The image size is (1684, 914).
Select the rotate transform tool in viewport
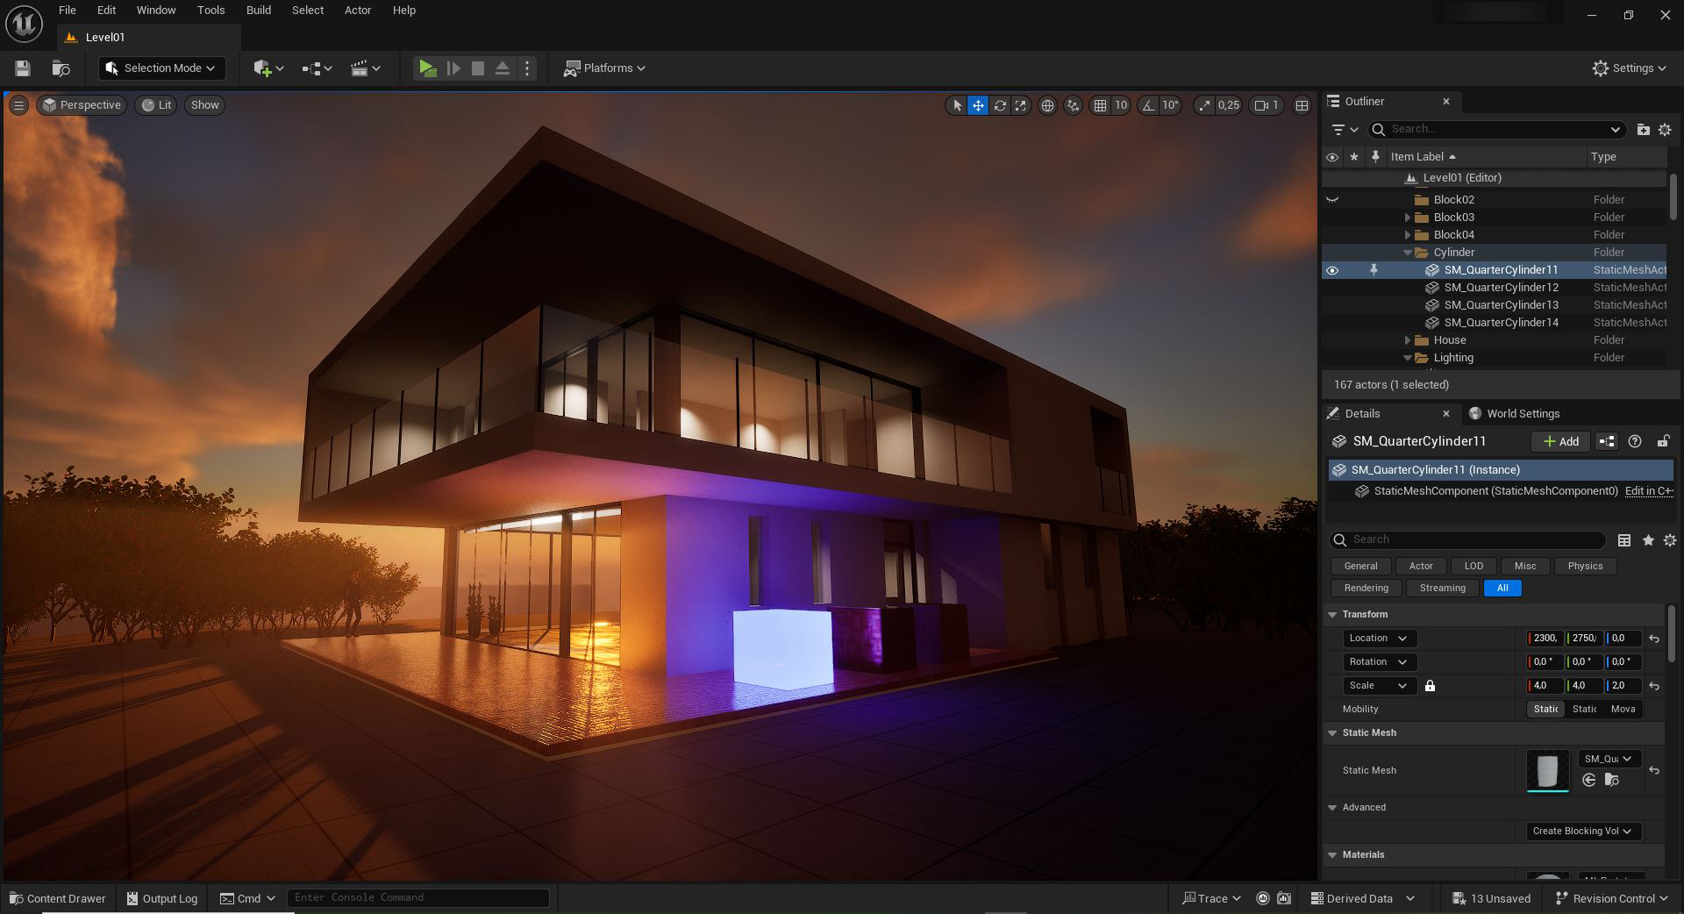pyautogui.click(x=999, y=105)
